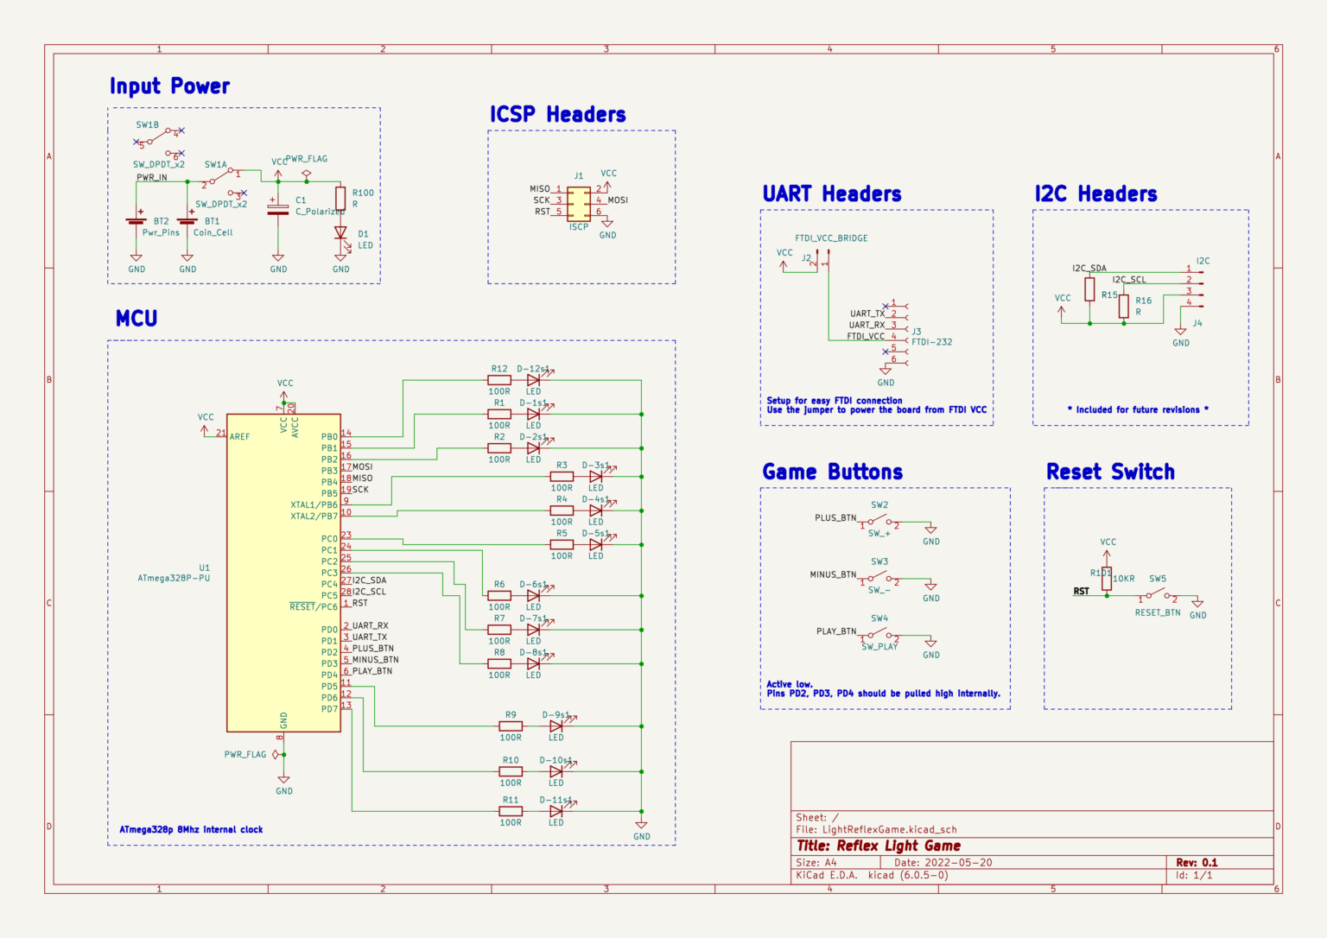Screen dimensions: 1327x938
Task: Select the SW5 RESET_BTN switch symbol
Action: [1158, 595]
